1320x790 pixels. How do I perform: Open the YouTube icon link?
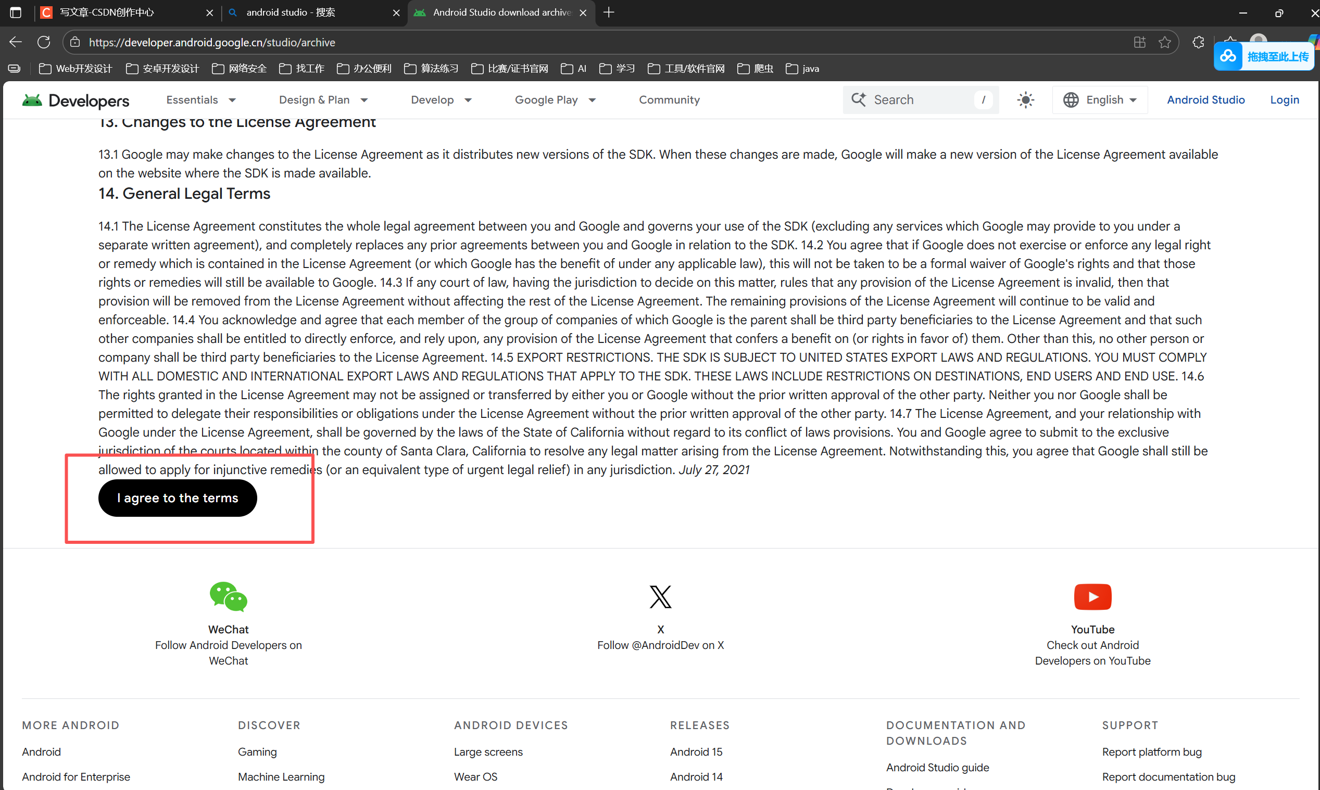coord(1092,597)
